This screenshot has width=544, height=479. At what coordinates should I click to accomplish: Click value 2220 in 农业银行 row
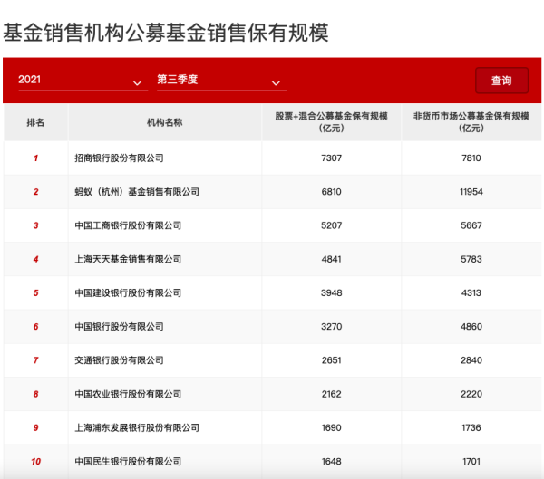[x=471, y=394]
